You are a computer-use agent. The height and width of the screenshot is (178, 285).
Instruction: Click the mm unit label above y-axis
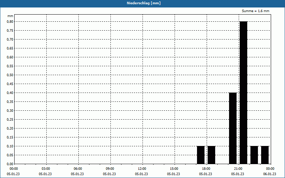click(10, 16)
